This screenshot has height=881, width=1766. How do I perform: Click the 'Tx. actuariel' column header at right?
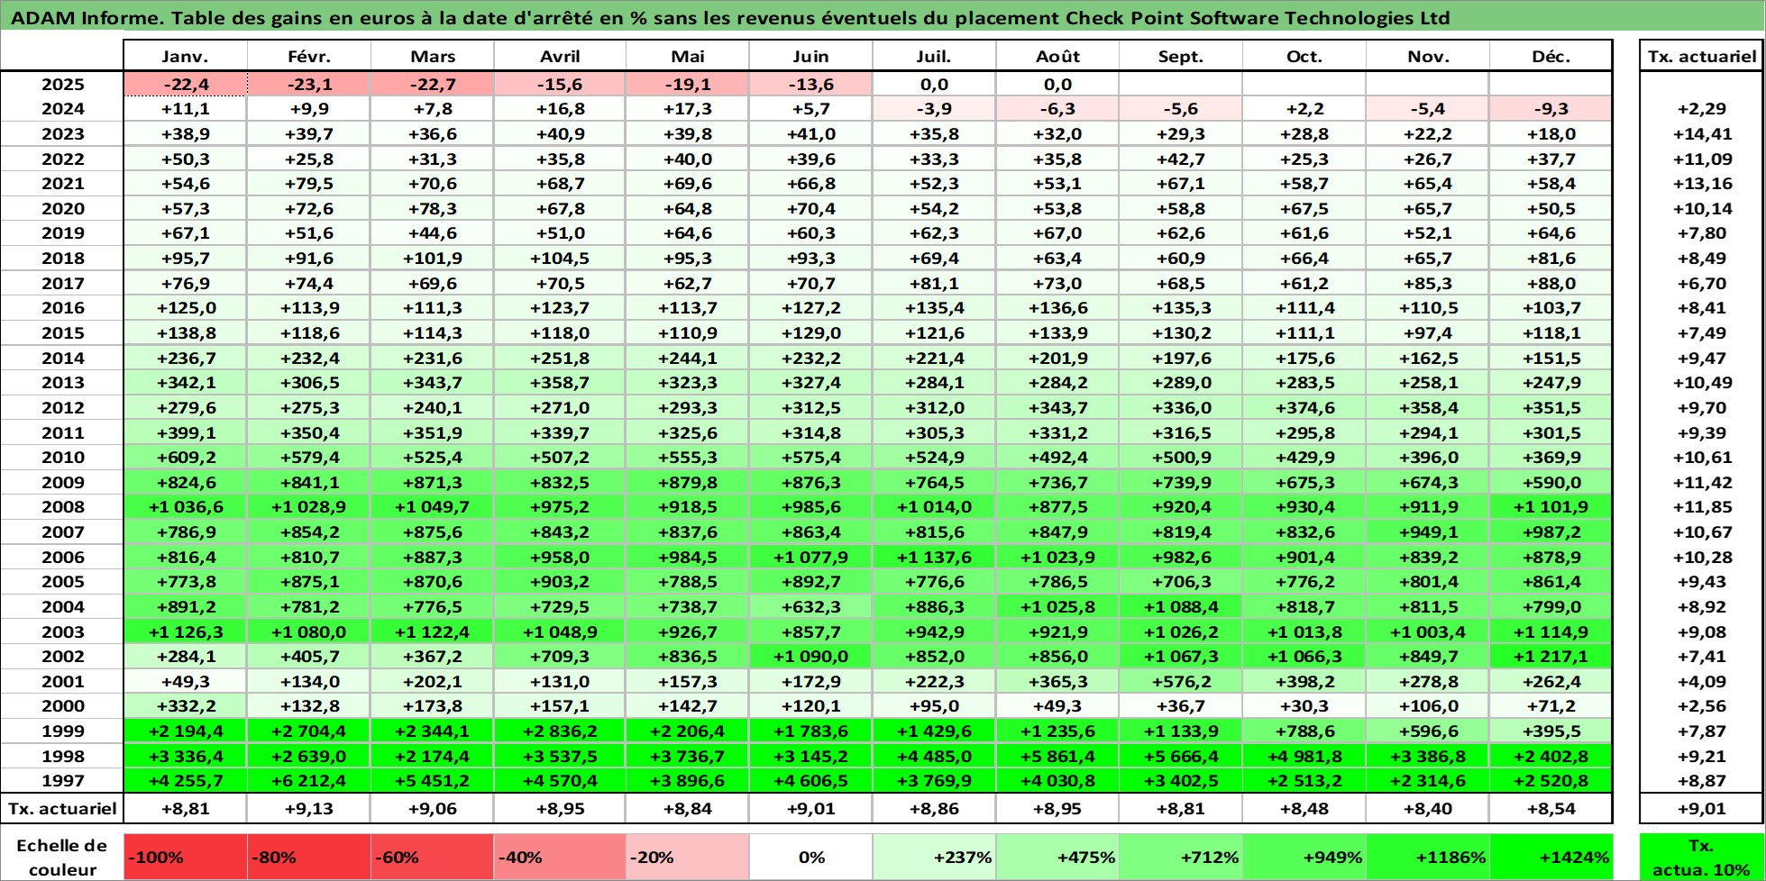click(1701, 56)
